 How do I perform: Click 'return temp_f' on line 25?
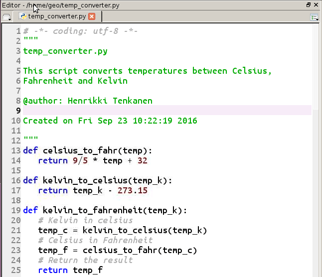pyautogui.click(x=70, y=270)
